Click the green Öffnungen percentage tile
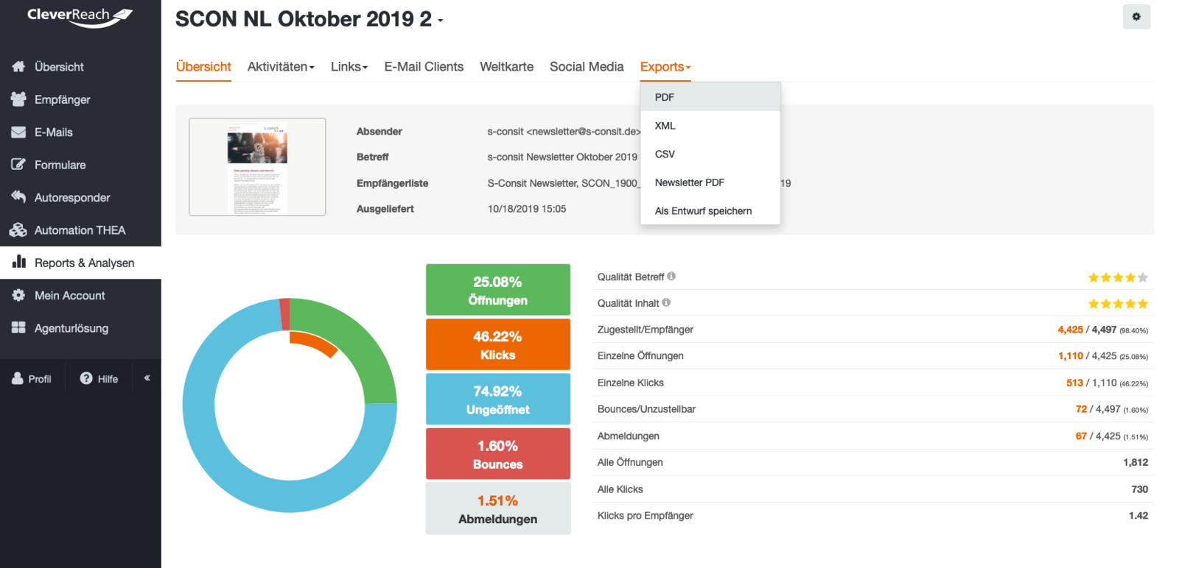1179x568 pixels. (x=497, y=290)
